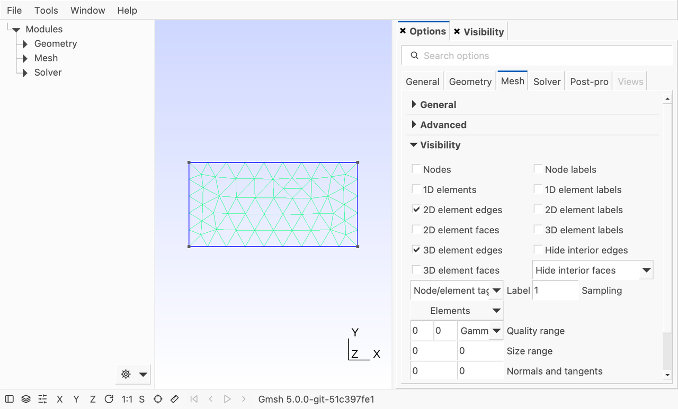Open the Tools menu
678x409 pixels.
(x=46, y=10)
